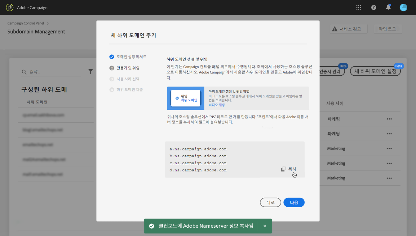Open more options for last Marketing row
This screenshot has height=236, width=416.
(389, 178)
